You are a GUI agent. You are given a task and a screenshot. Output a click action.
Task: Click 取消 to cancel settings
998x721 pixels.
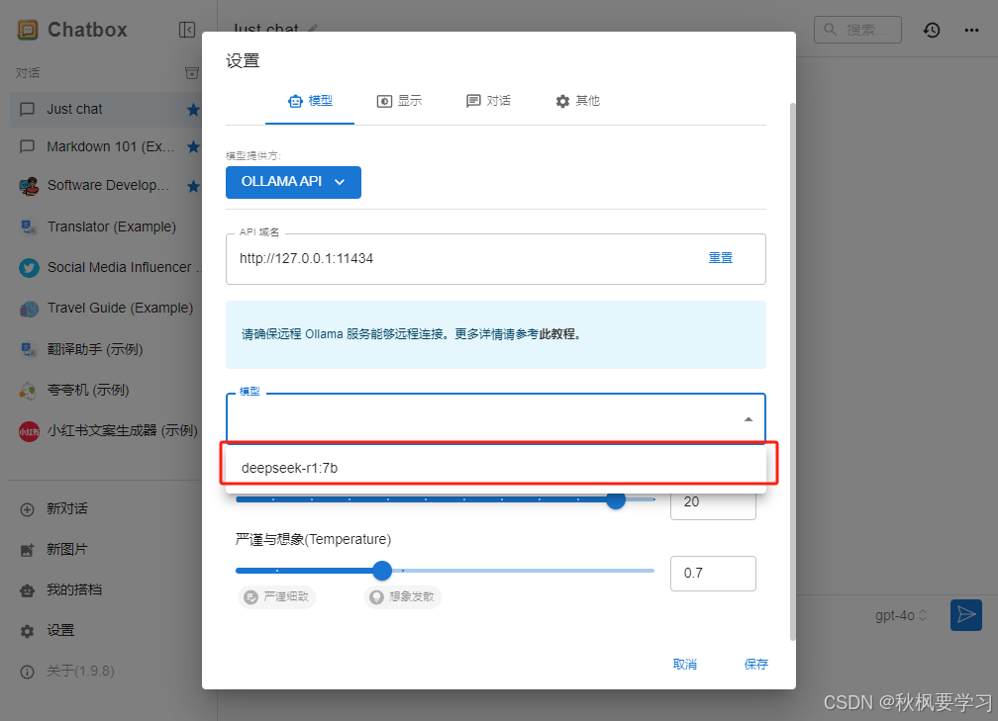(x=685, y=665)
